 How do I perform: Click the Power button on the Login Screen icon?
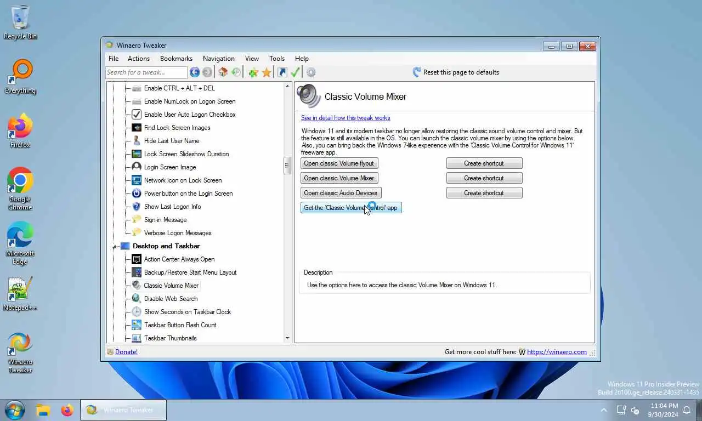[x=137, y=194]
